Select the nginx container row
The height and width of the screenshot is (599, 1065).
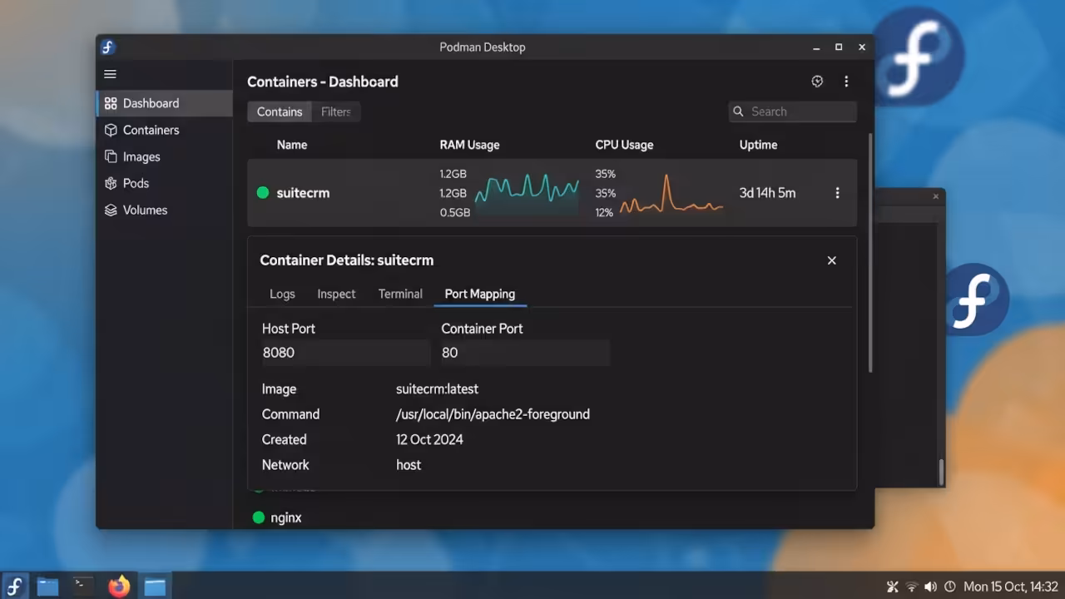(286, 517)
